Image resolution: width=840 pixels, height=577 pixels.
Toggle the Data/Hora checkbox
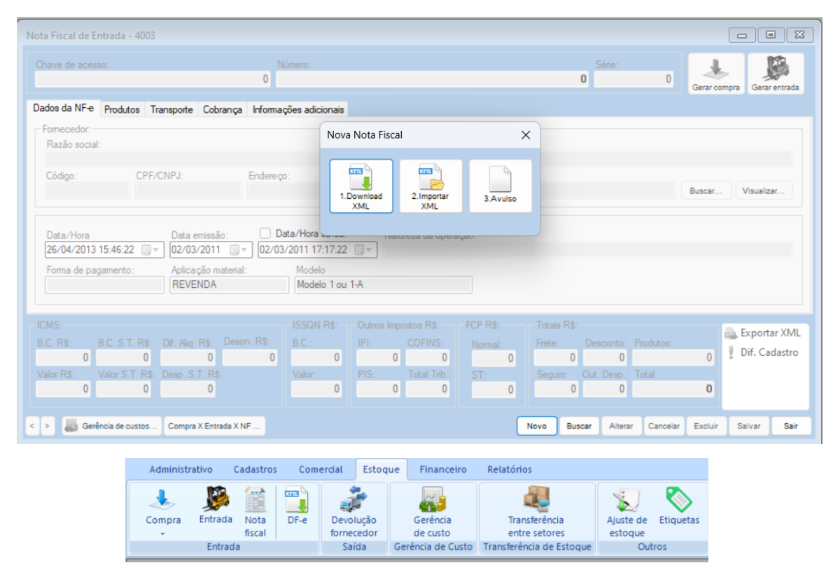click(265, 233)
